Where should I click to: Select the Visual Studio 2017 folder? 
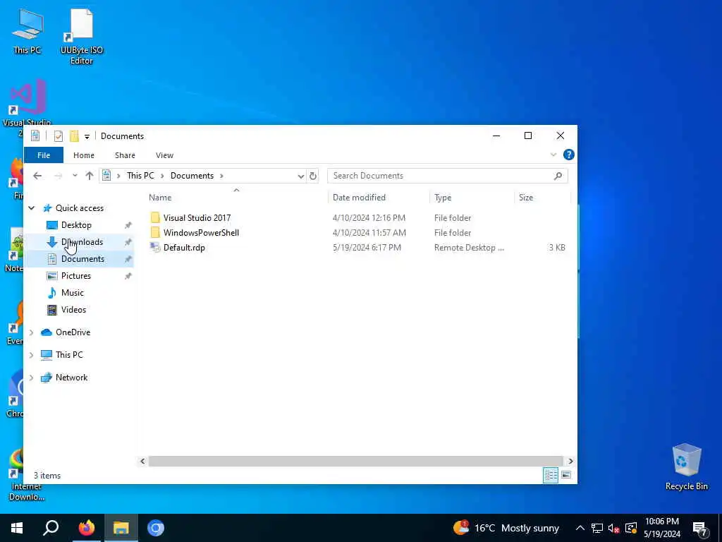[197, 217]
